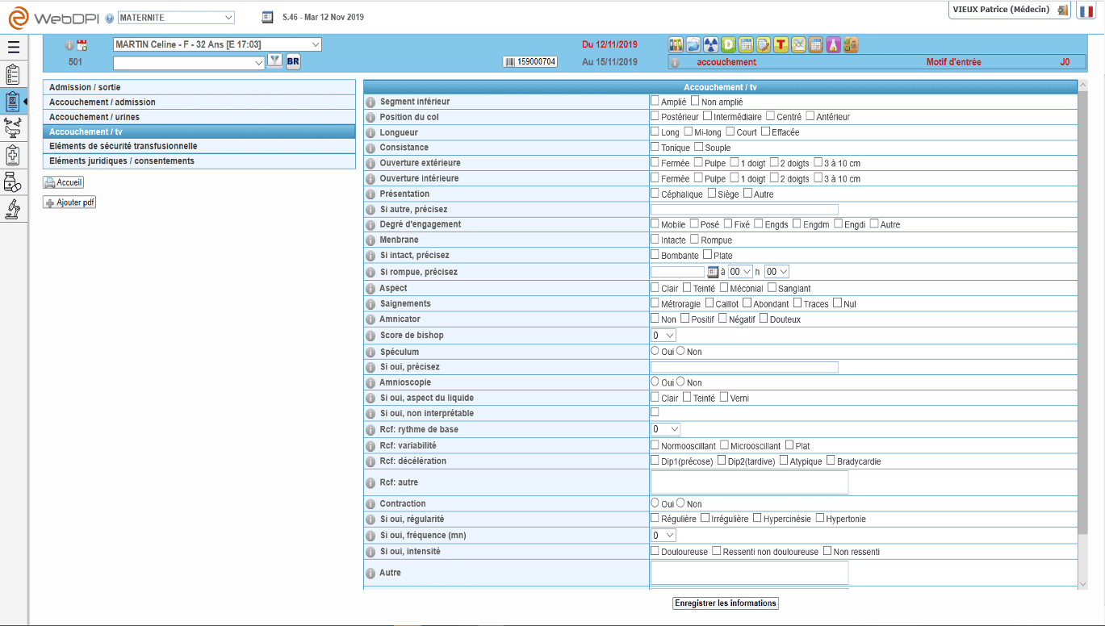Click Enregistrer les informations button
The image size is (1105, 626).
click(x=726, y=603)
